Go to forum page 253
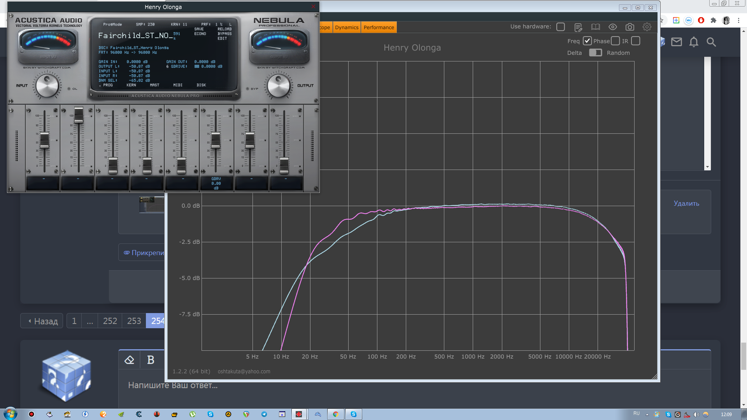 134,321
